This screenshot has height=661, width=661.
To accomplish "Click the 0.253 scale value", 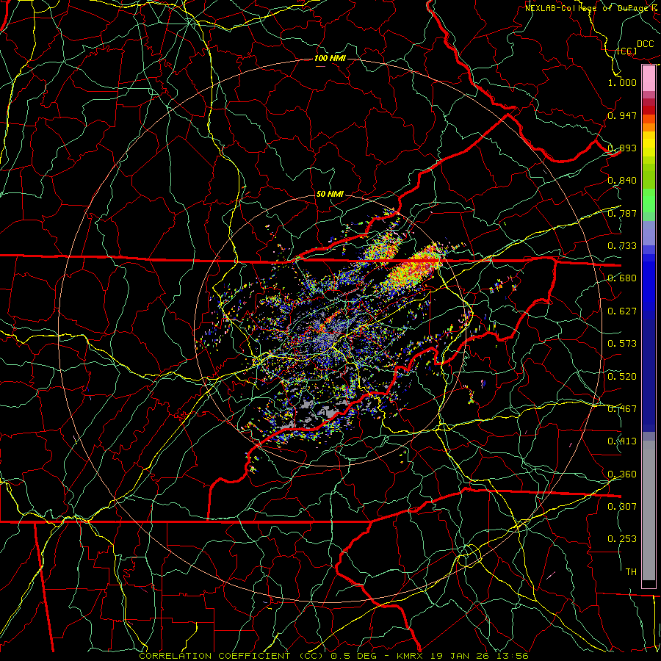I will click(622, 539).
